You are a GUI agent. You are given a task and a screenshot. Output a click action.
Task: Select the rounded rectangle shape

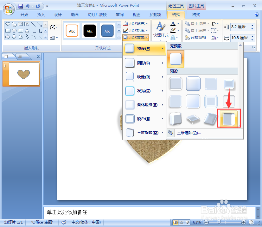(x=21, y=31)
